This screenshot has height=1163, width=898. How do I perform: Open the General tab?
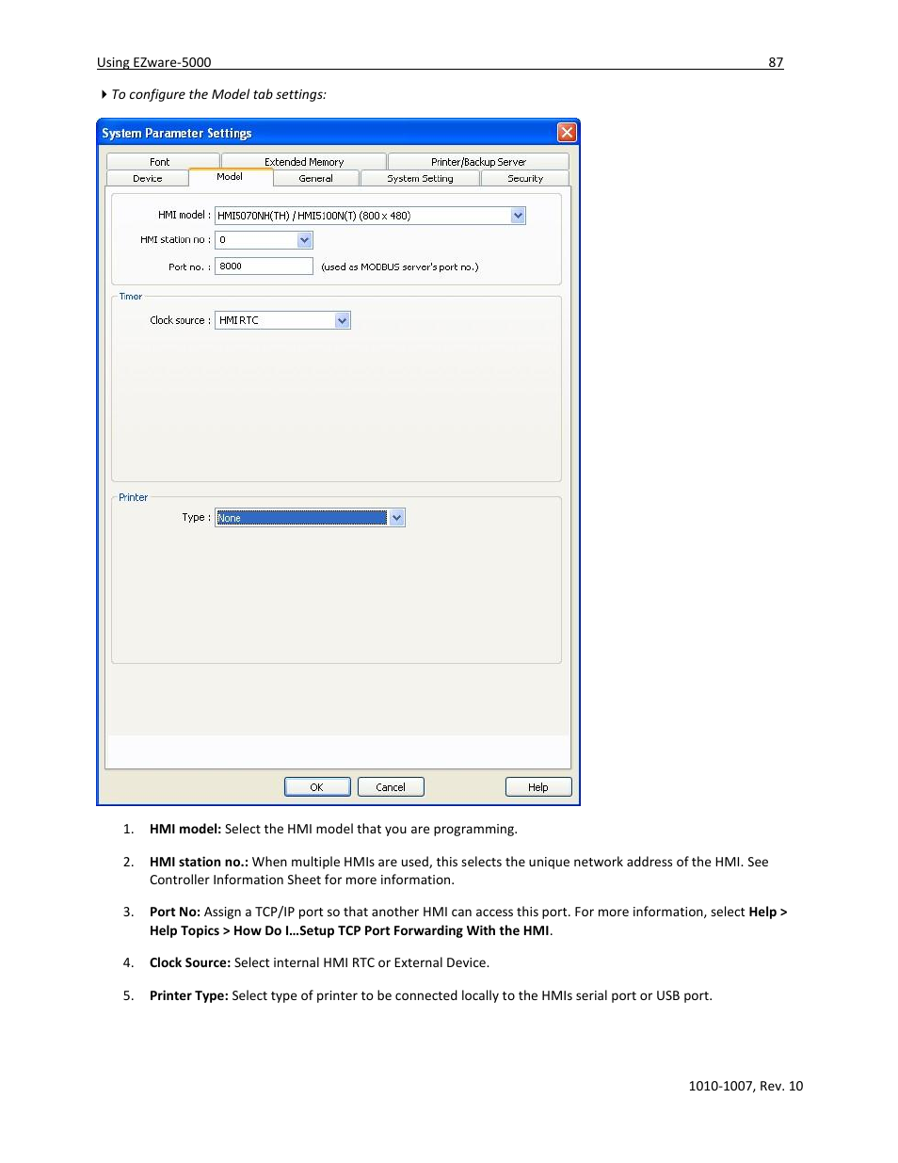coord(316,178)
